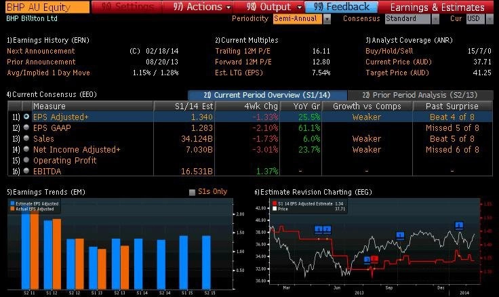Click the EPS GAAP YoY growth 61.1%
This screenshot has width=499, height=297.
pos(309,128)
